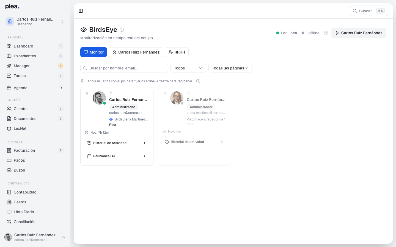Open the global Buscar search box
Screen dimensions: 396x247
(369, 11)
